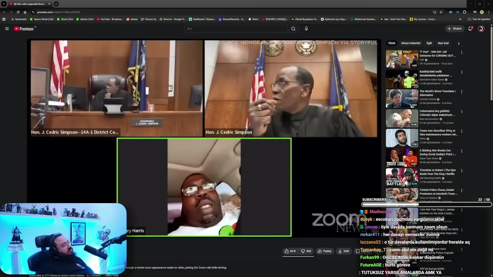The image size is (493, 277).
Task: Open the 'Botrix' bookmark
Action: pos(253,19)
